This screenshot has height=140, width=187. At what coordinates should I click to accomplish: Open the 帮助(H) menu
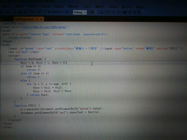(x=140, y=7)
